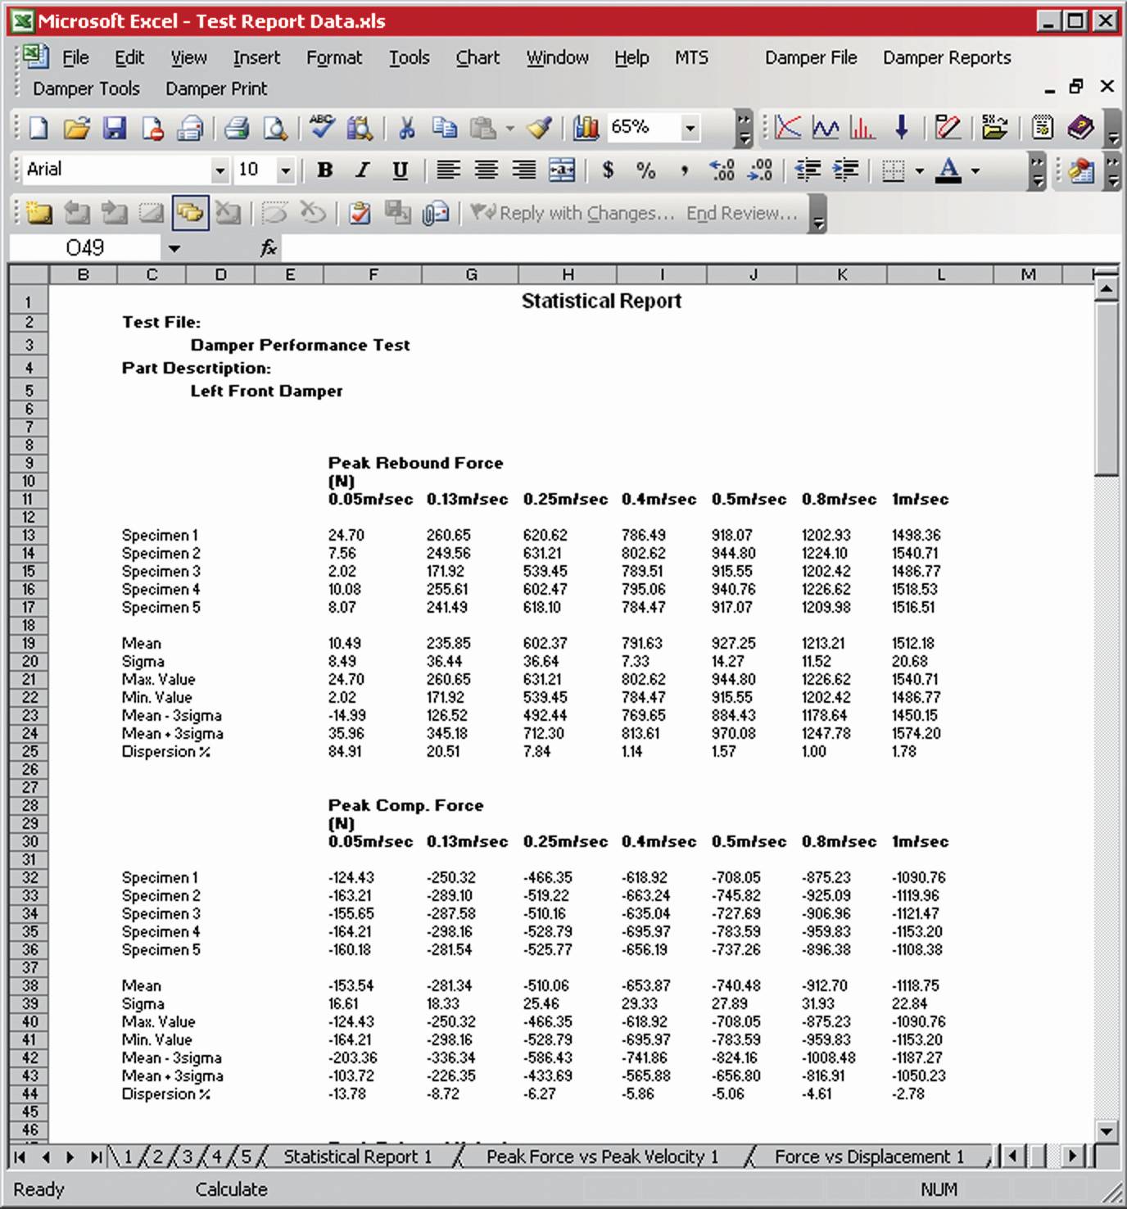1127x1209 pixels.
Task: Open the font color dropdown arrow
Action: pos(974,170)
